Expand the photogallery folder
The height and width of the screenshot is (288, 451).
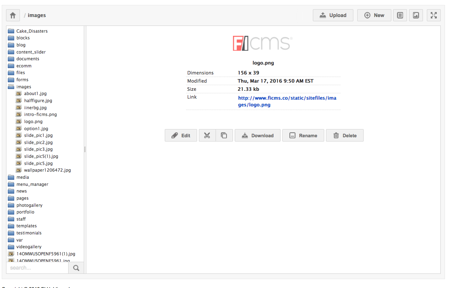coord(11,205)
